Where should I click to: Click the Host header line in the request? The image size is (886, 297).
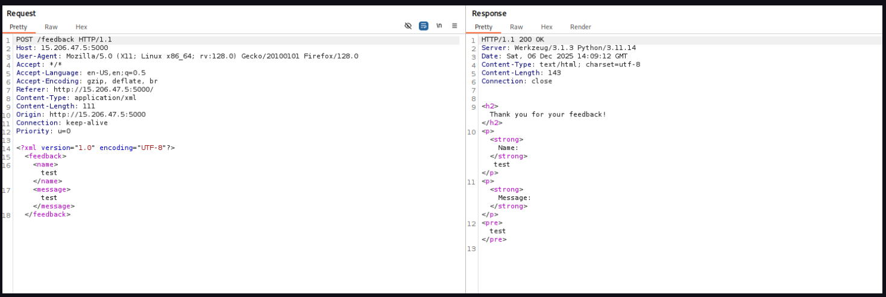(x=62, y=48)
